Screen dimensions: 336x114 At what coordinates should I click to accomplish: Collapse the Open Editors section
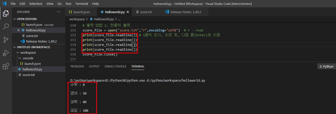tap(39, 19)
